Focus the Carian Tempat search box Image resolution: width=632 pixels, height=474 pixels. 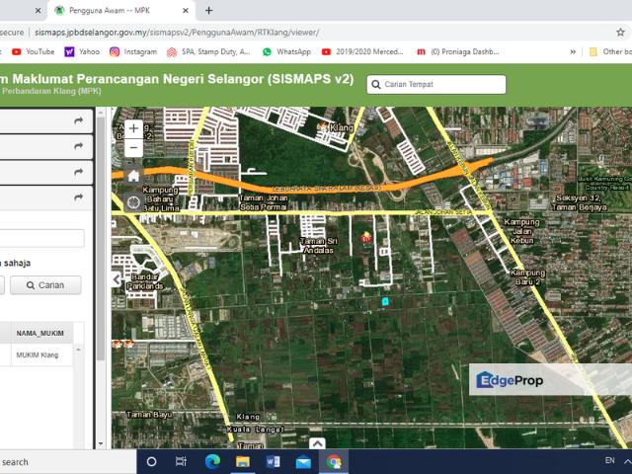436,84
